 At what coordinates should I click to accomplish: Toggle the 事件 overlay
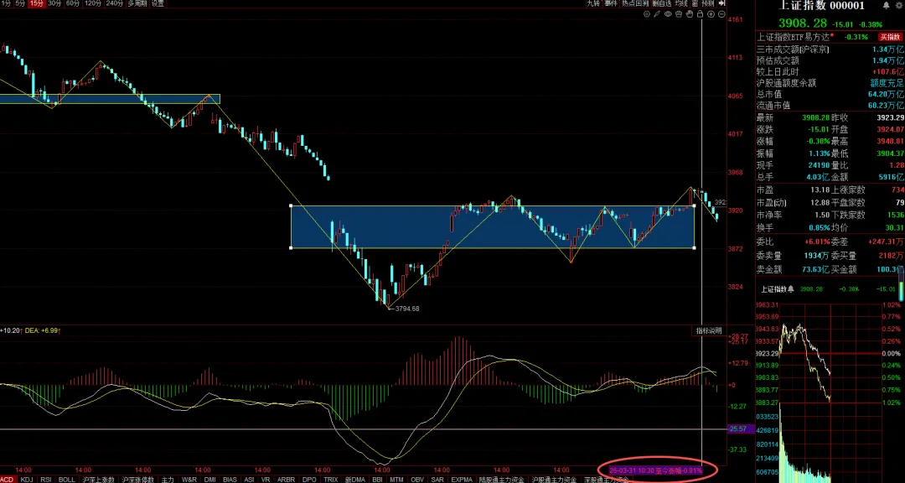611,3
